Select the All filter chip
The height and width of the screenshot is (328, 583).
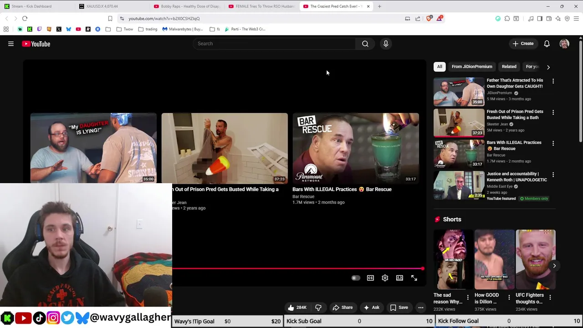tap(440, 67)
